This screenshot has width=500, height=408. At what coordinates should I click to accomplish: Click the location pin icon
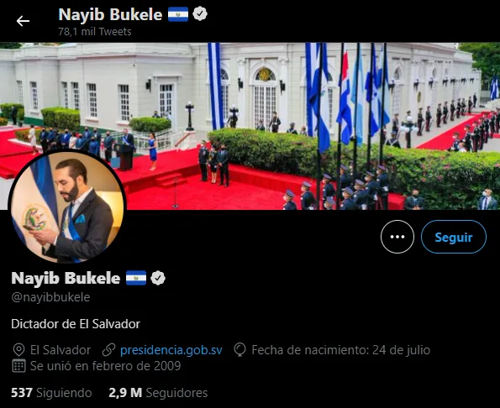[x=18, y=350]
